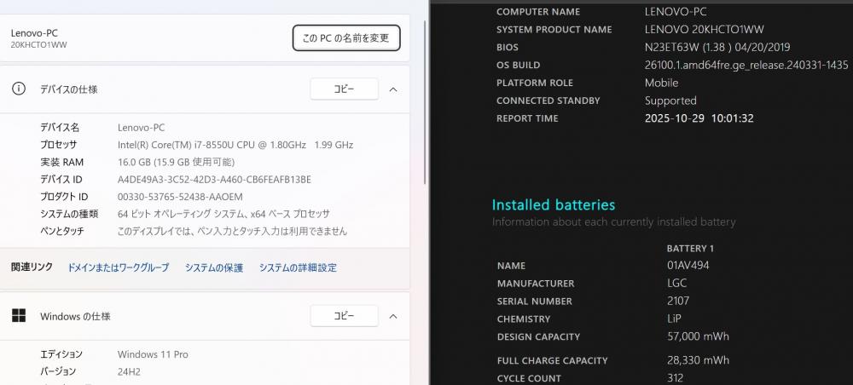This screenshot has height=385, width=853.
Task: Select REPORT TIME value 2025-10-29 10:01:32
Action: (699, 118)
